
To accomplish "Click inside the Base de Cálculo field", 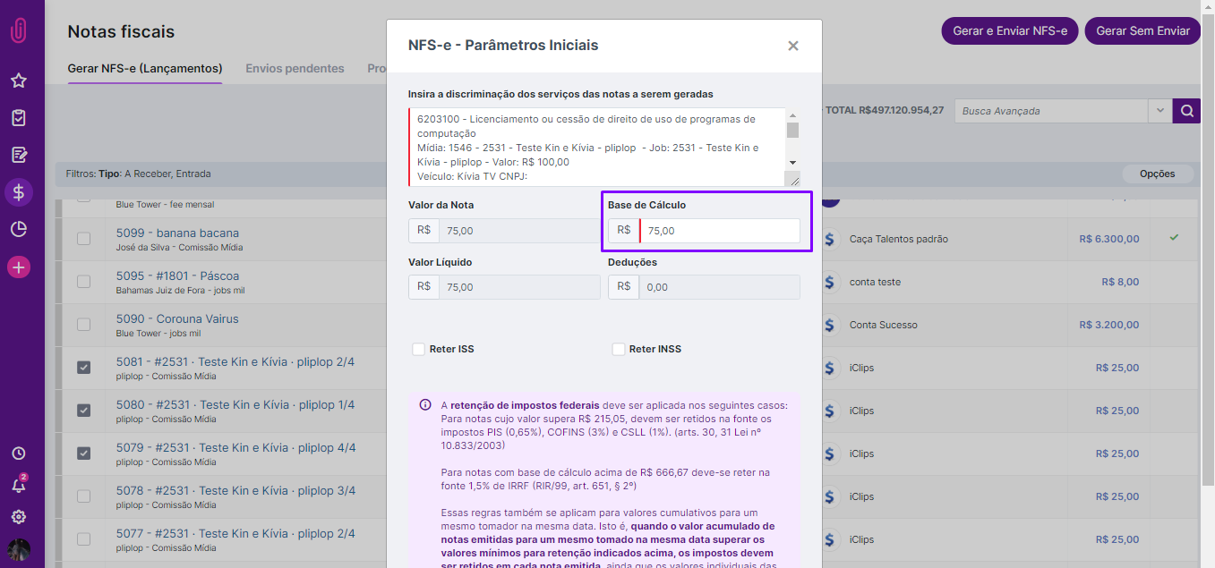I will pyautogui.click(x=720, y=231).
